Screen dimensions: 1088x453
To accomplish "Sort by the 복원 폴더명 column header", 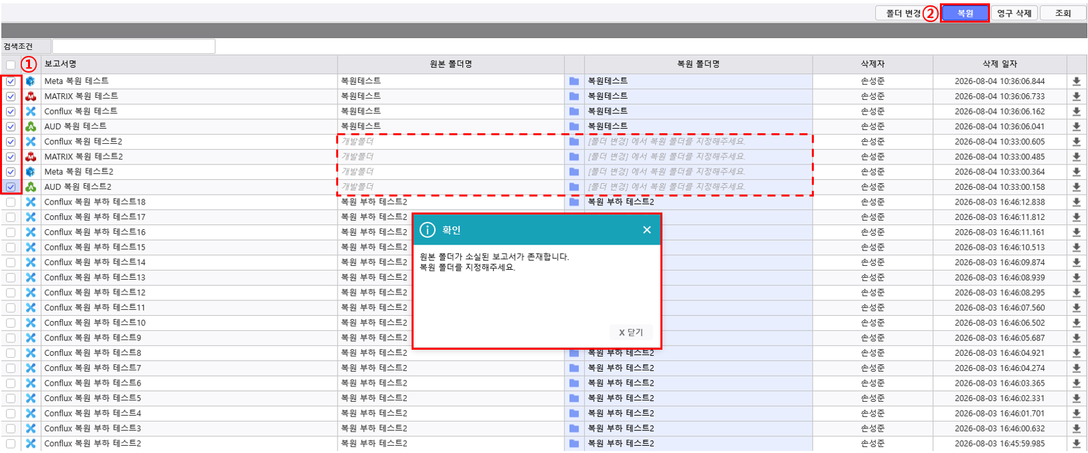I will (698, 64).
